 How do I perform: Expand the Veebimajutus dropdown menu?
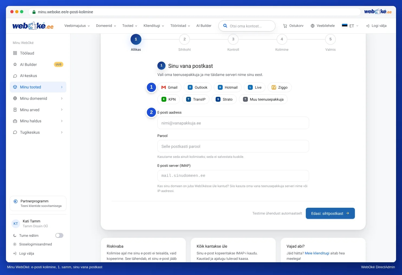(77, 26)
